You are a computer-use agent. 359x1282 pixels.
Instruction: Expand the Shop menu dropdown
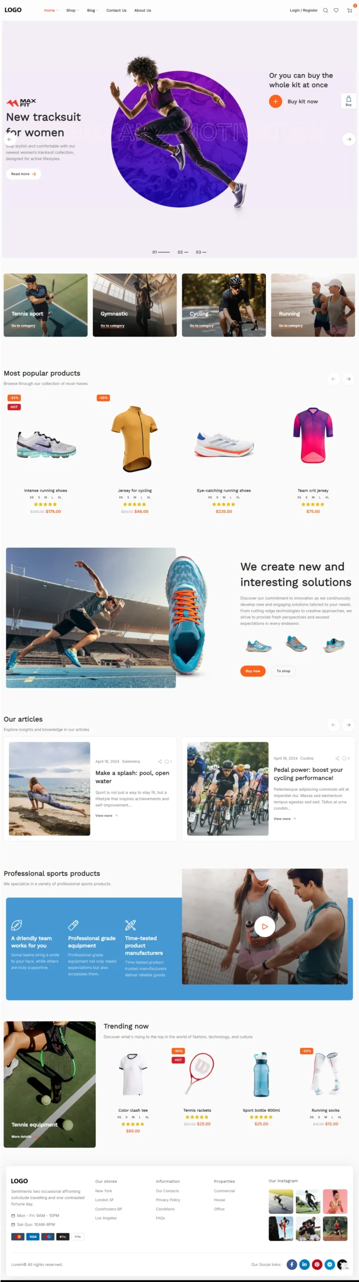tap(72, 10)
